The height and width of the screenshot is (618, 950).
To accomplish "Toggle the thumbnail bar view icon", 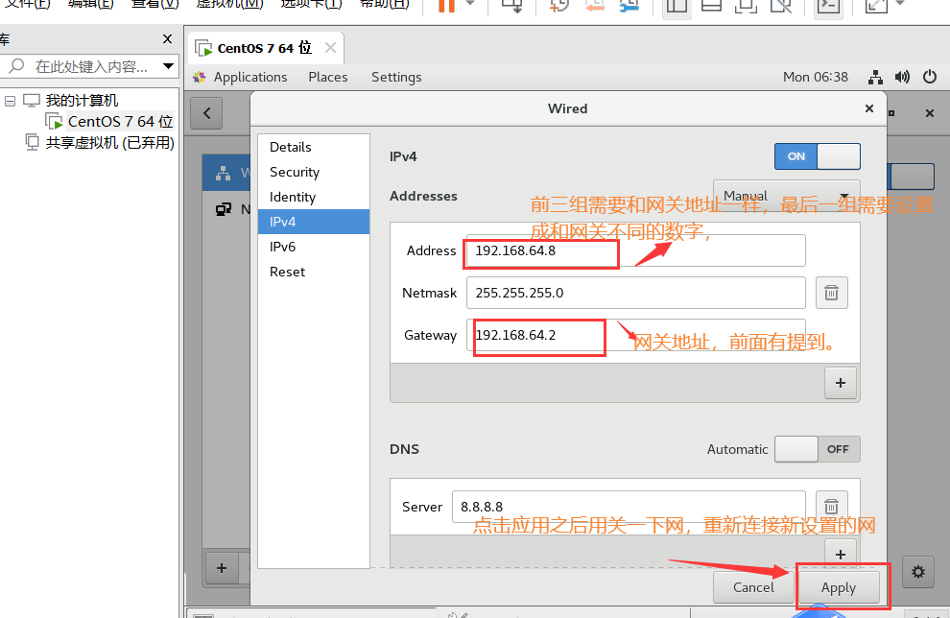I will [711, 5].
